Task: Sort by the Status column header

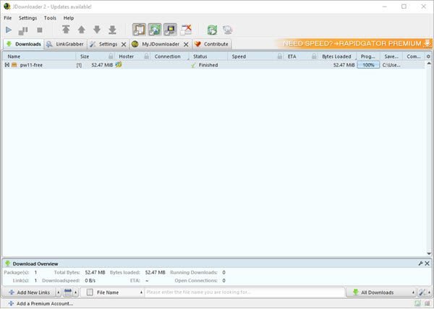Action: [x=208, y=56]
